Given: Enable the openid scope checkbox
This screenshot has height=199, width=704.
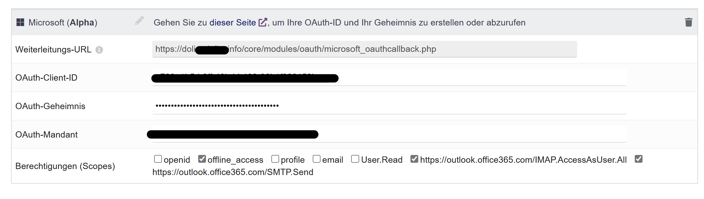Looking at the screenshot, I should point(158,159).
